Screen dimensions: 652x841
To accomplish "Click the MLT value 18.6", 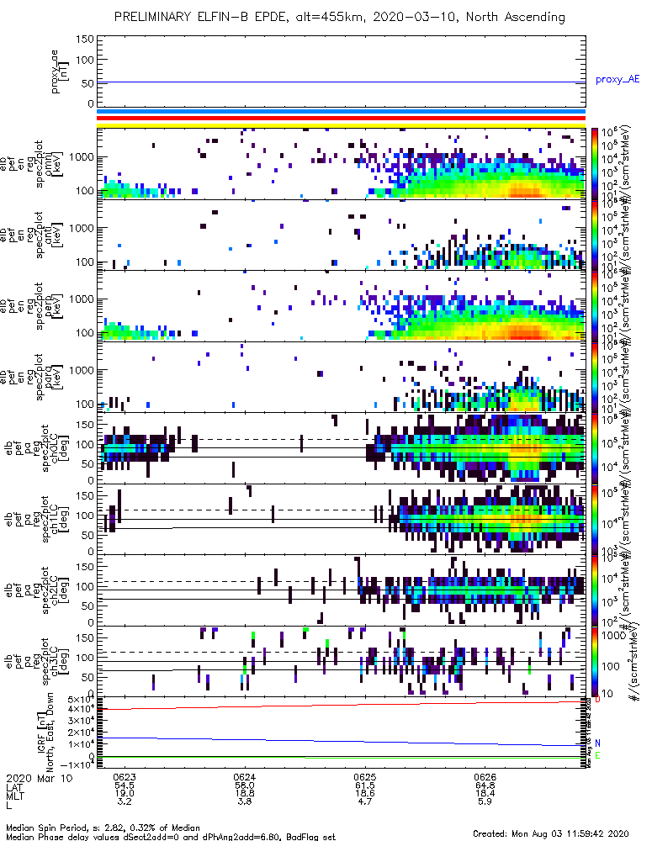I will click(x=365, y=793).
